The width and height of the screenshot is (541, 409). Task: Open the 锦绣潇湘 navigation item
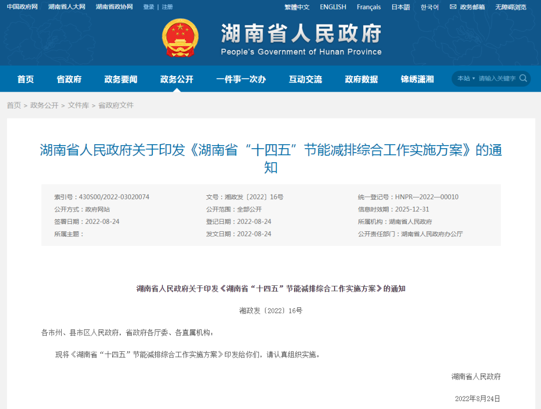(x=417, y=79)
